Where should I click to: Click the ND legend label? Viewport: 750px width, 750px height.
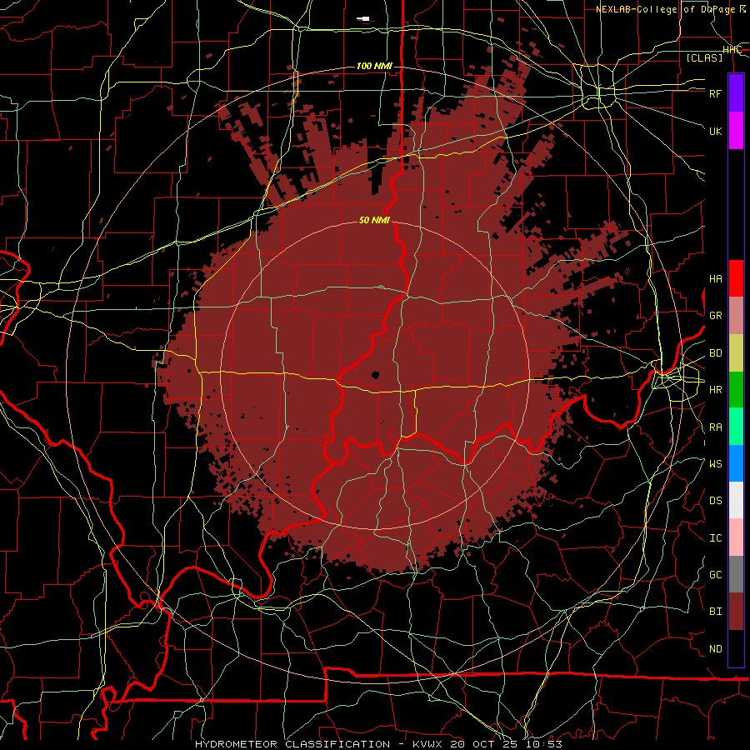coord(715,649)
